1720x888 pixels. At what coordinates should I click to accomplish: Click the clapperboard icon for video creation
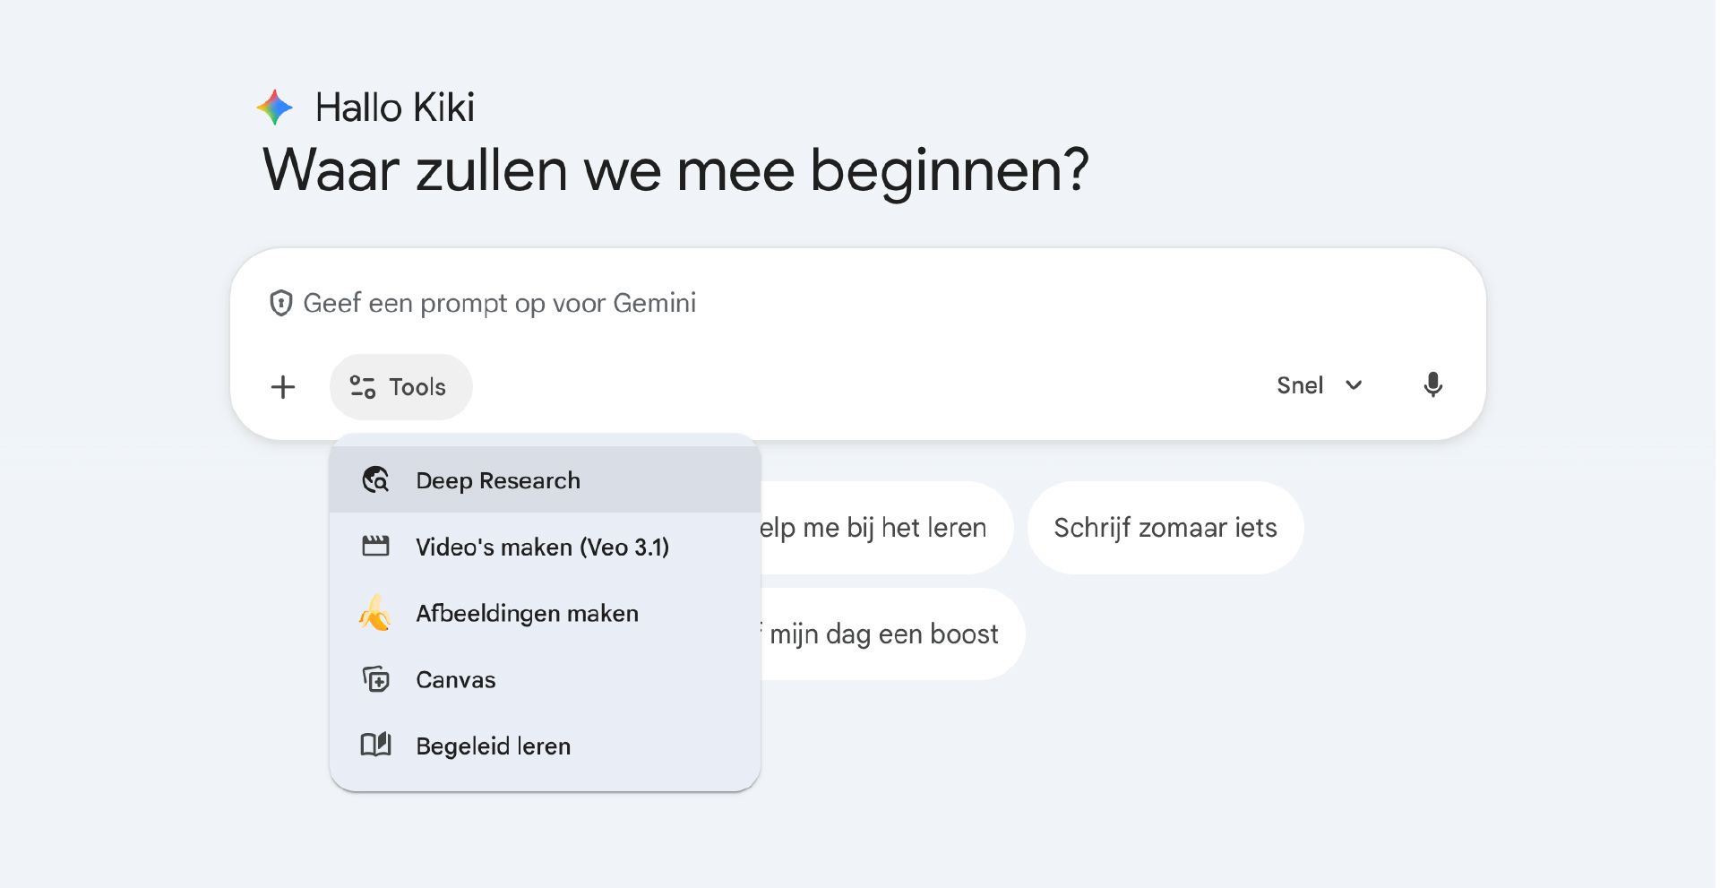375,547
